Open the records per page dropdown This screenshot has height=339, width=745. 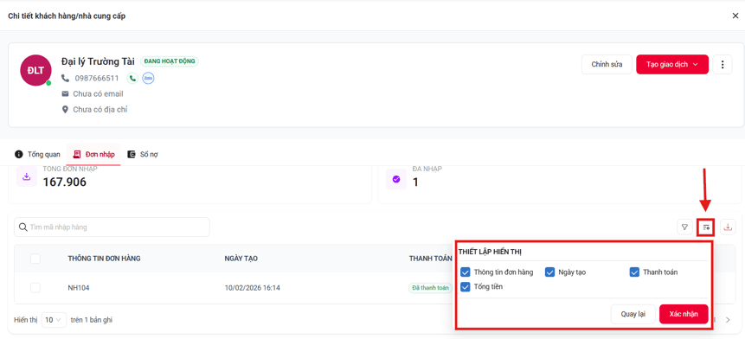point(55,320)
